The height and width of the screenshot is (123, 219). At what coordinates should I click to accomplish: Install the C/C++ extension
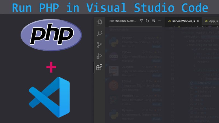(x=157, y=61)
